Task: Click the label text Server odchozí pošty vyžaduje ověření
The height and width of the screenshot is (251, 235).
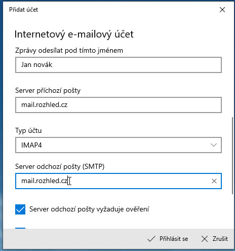Action: (89, 209)
